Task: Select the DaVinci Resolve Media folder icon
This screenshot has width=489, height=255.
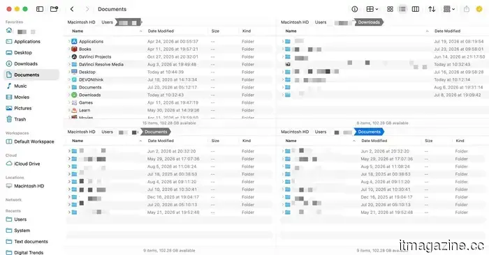Action: pyautogui.click(x=74, y=64)
